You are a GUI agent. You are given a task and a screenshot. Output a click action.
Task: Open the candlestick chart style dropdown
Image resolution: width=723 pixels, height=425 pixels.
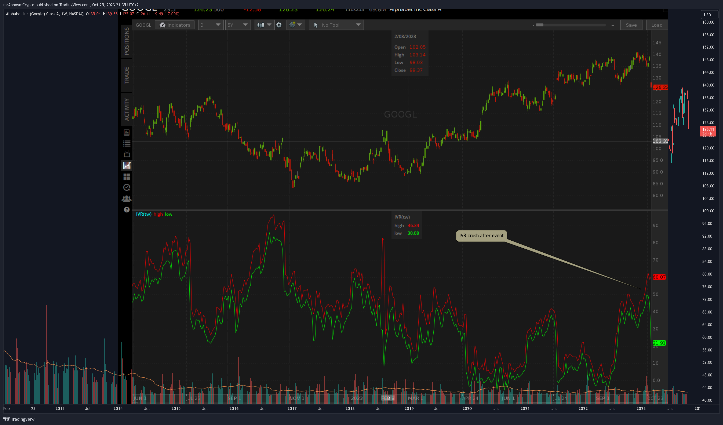click(264, 25)
